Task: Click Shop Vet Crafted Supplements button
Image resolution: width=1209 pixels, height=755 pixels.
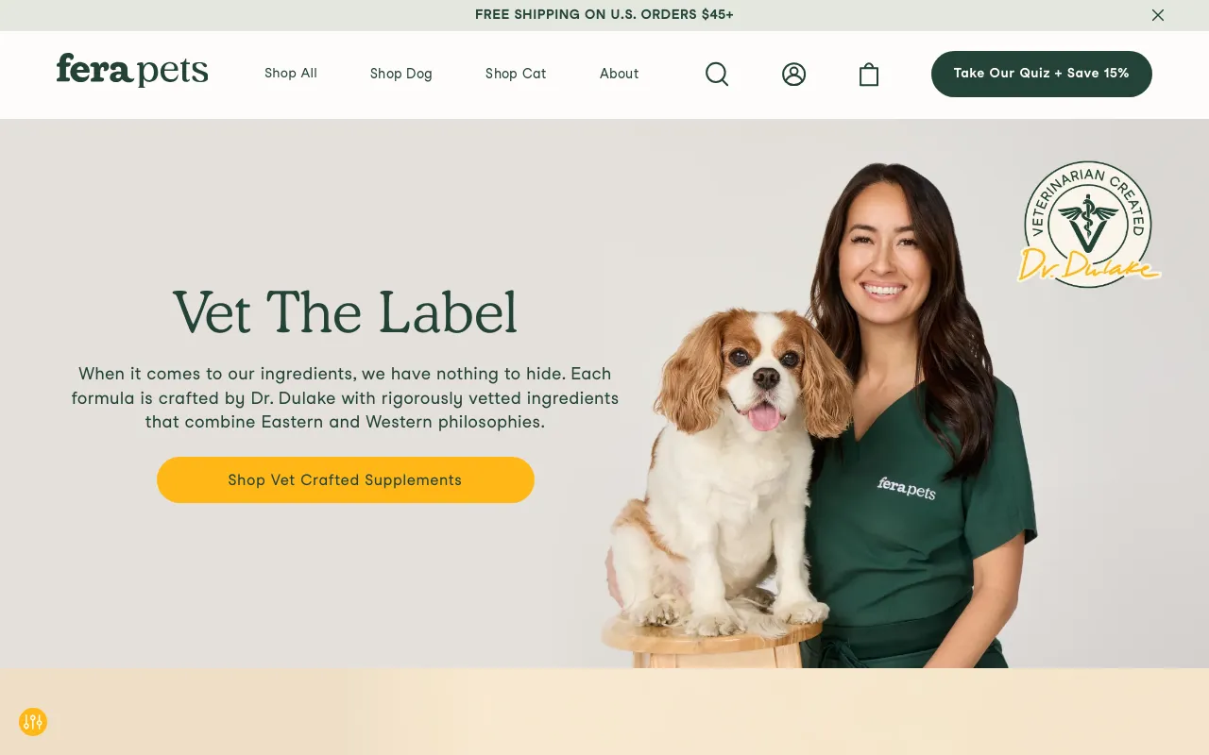Action: pos(346,479)
